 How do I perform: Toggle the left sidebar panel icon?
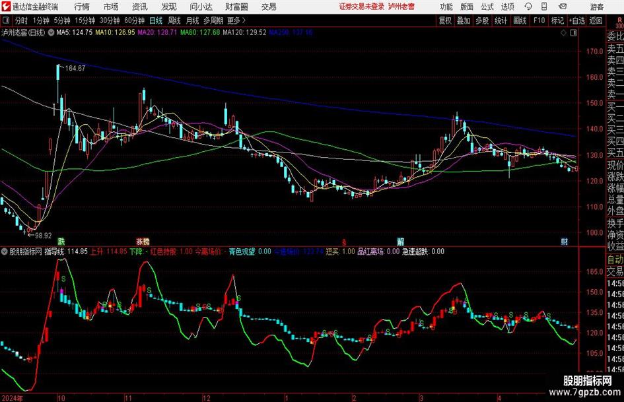tap(5, 20)
